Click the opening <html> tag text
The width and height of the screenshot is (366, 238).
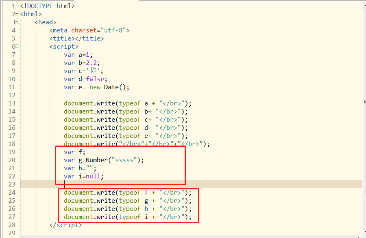click(31, 14)
